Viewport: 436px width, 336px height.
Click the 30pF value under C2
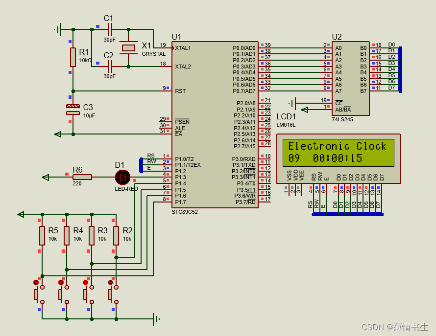click(x=110, y=76)
